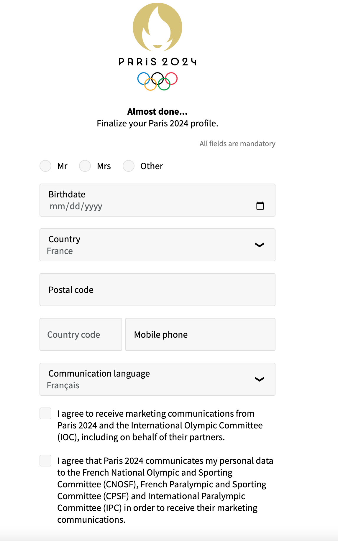This screenshot has height=541, width=338.
Task: Select the Mrs title option
Action: [85, 166]
